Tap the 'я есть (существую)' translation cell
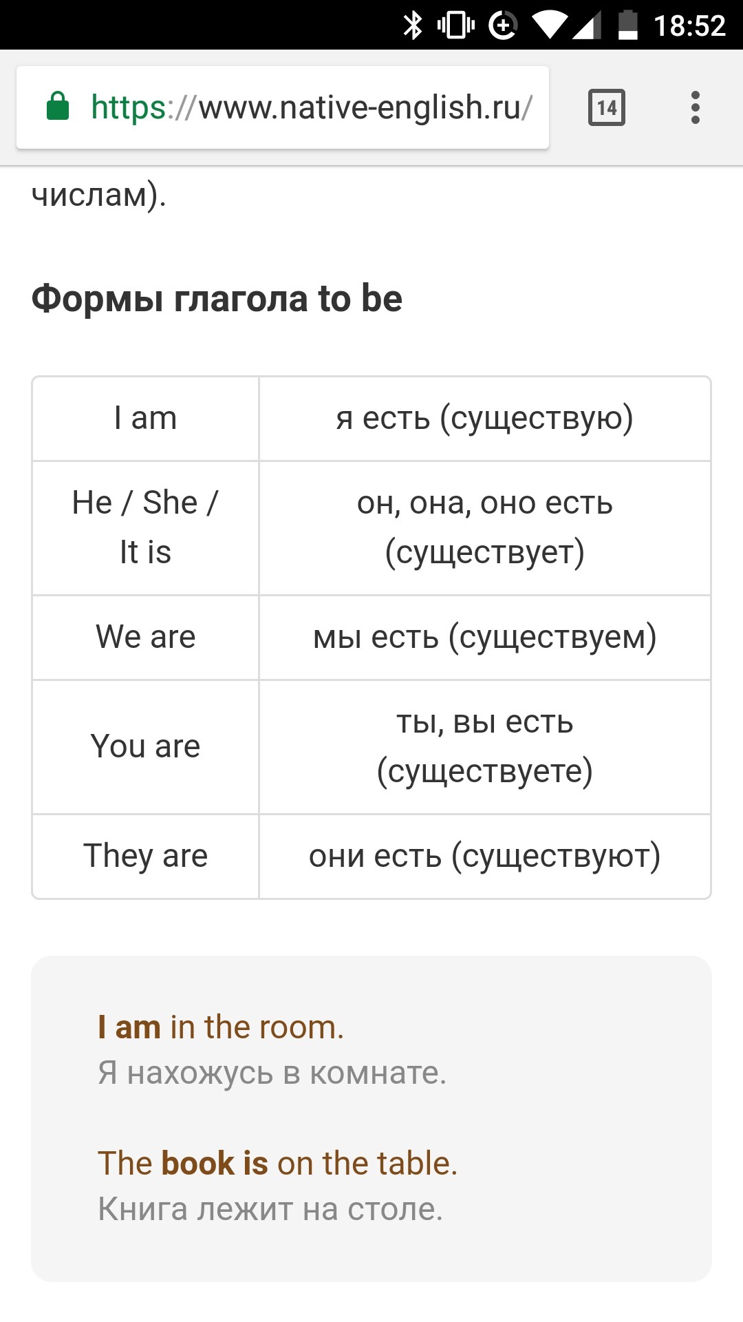Viewport: 743px width, 1322px height. pyautogui.click(x=485, y=419)
